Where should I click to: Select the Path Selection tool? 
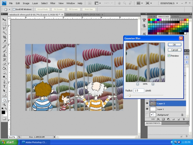[4, 91]
